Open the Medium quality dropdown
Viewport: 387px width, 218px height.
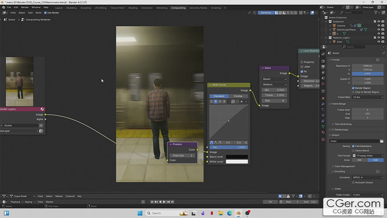(274, 85)
